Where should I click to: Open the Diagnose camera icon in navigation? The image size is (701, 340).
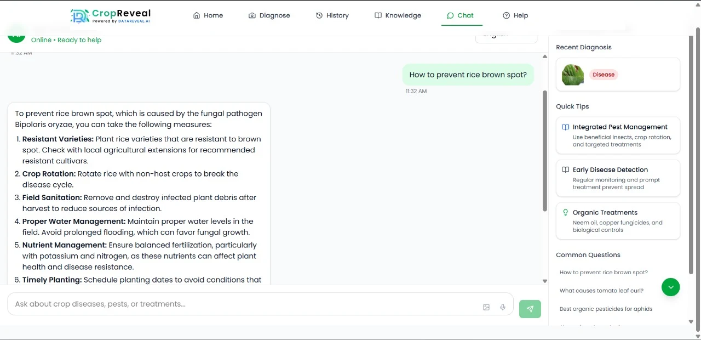coord(252,15)
